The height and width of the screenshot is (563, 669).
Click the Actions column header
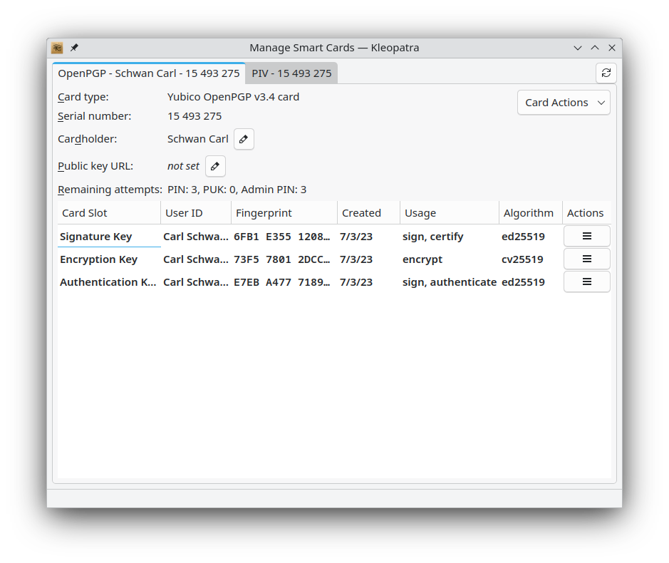tap(586, 213)
